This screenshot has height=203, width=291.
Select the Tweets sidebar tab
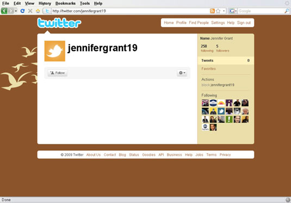tap(226, 61)
